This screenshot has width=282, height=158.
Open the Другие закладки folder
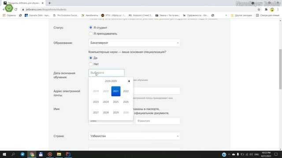click(241, 15)
